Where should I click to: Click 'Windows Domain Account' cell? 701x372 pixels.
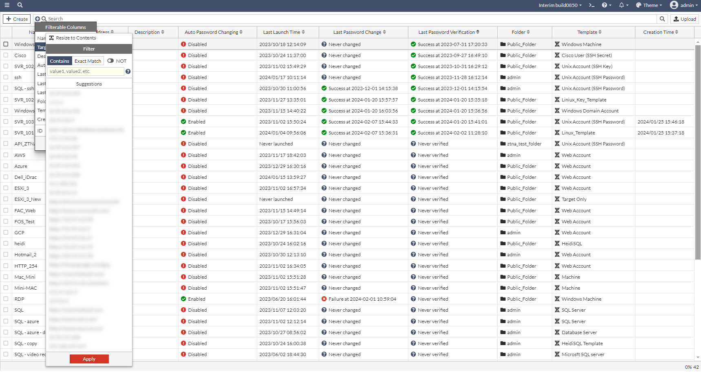590,111
